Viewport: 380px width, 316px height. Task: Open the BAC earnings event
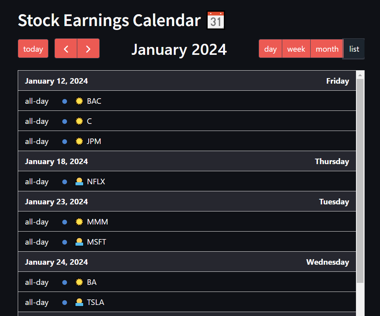point(187,101)
